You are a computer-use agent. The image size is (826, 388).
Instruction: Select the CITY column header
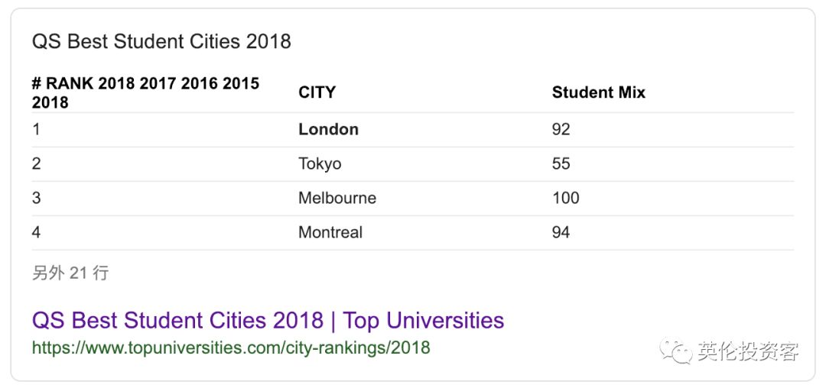click(x=317, y=92)
